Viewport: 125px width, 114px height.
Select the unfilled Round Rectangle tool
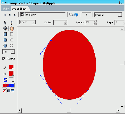(12, 40)
